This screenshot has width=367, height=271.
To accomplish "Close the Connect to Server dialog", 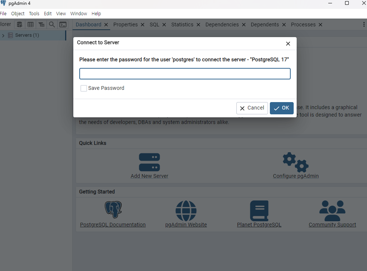I will 288,44.
